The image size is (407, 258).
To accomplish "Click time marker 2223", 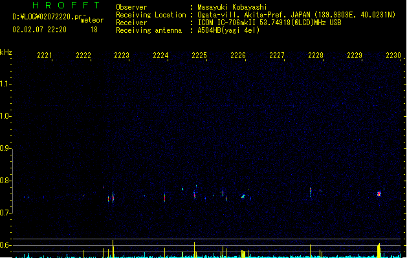I will coord(122,55).
